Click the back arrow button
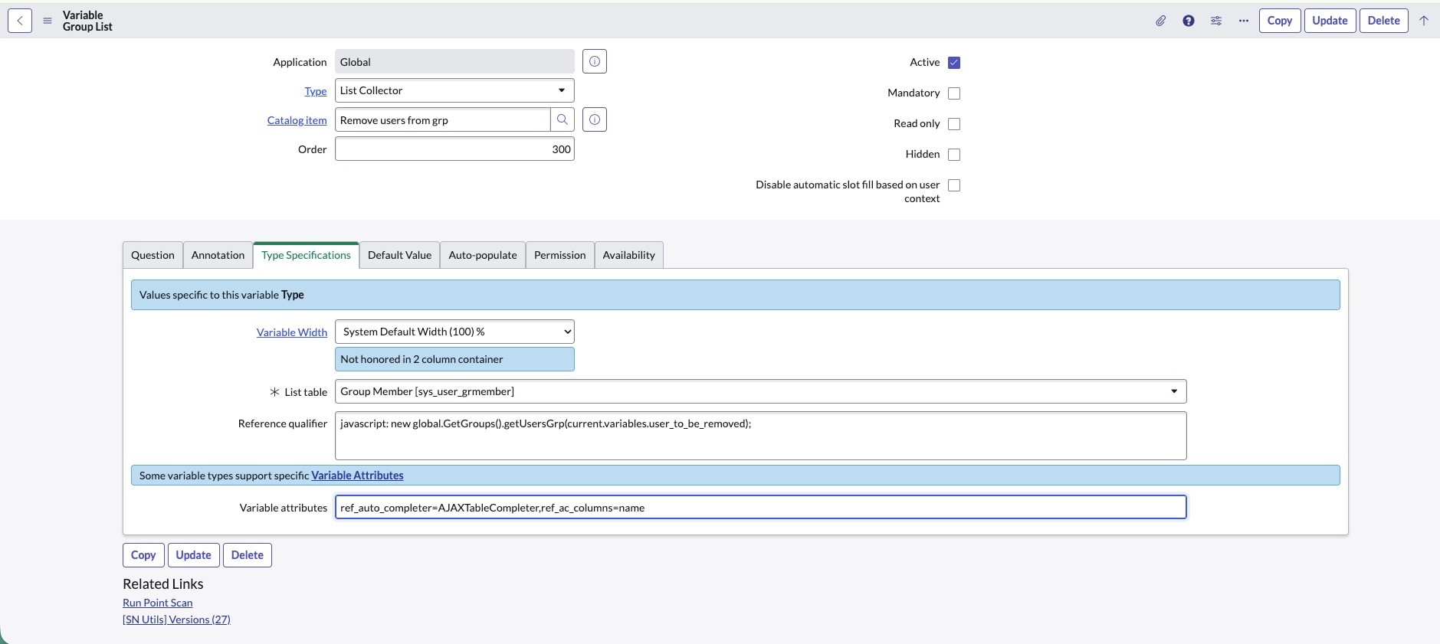Image resolution: width=1440 pixels, height=644 pixels. [20, 21]
